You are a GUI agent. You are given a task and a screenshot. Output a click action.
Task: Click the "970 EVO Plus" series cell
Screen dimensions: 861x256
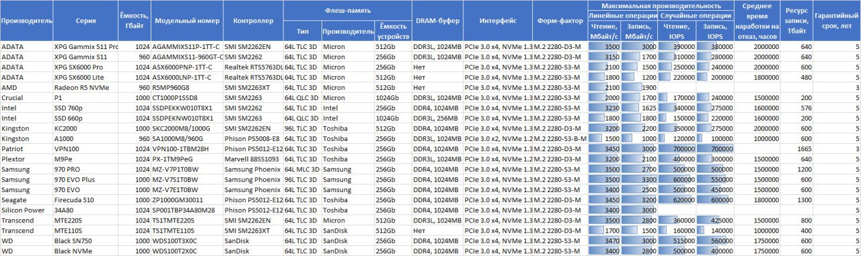(x=85, y=179)
